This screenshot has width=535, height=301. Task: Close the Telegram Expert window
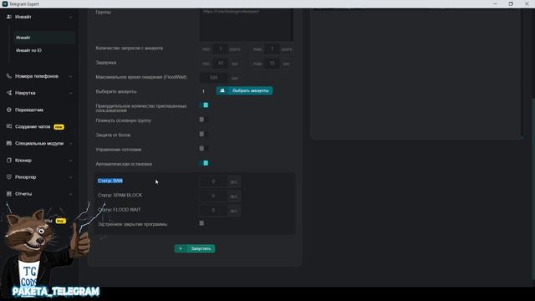click(527, 3)
